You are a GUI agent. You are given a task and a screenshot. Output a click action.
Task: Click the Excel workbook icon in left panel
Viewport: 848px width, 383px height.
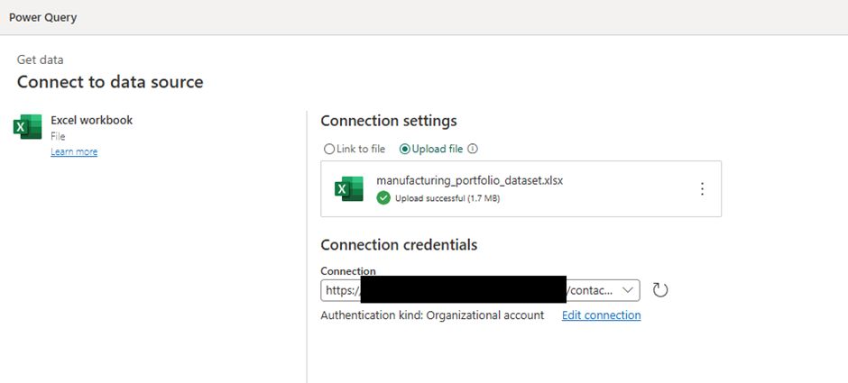(x=28, y=127)
